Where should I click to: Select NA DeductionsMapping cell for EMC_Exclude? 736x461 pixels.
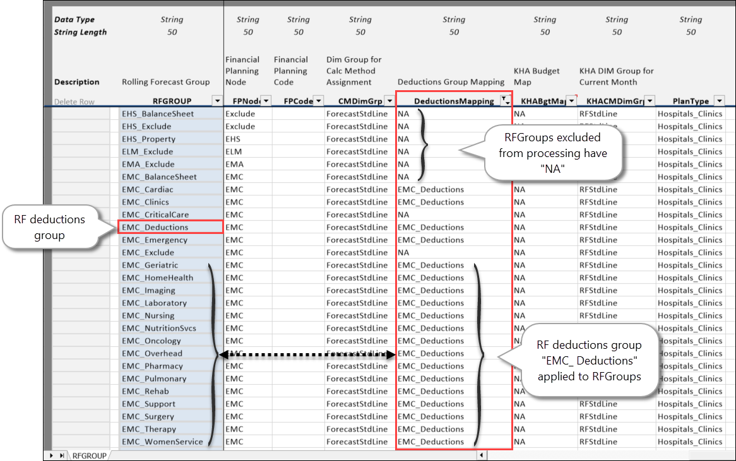[454, 253]
